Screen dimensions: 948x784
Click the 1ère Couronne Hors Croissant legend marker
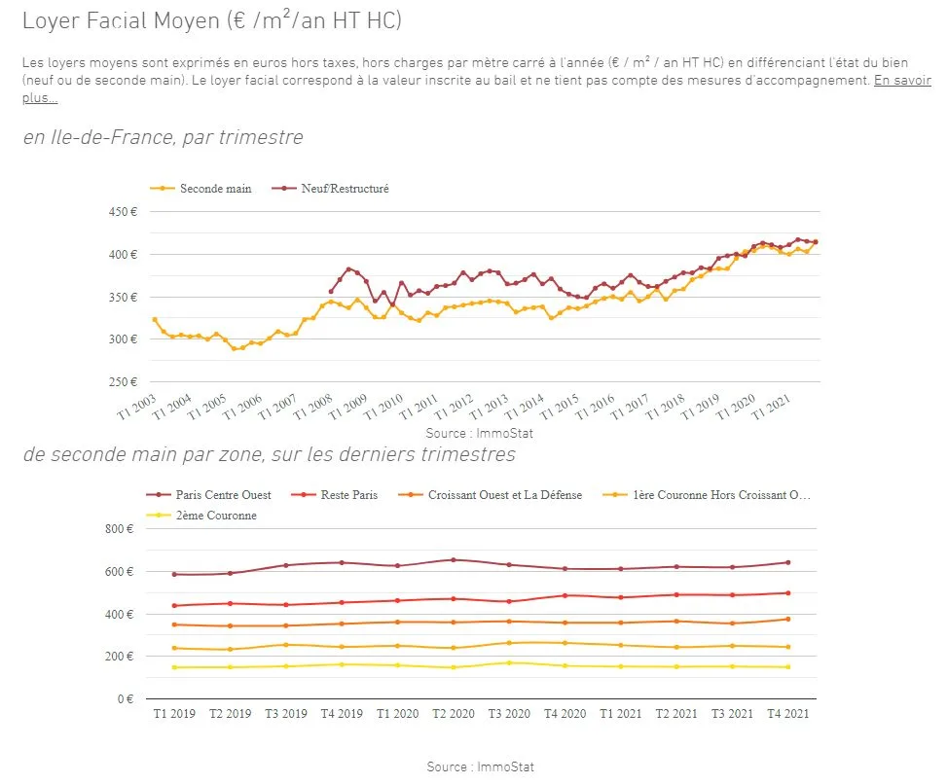coord(620,495)
